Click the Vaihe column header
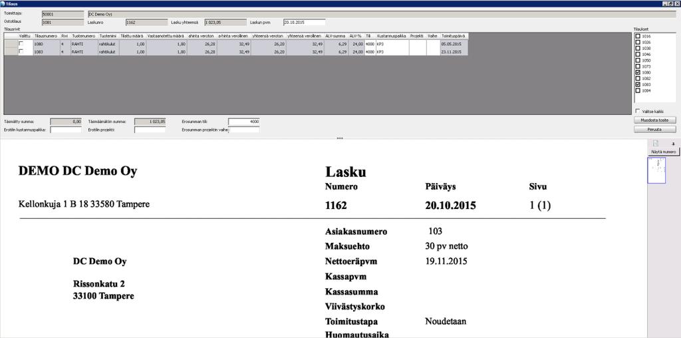 click(x=433, y=36)
